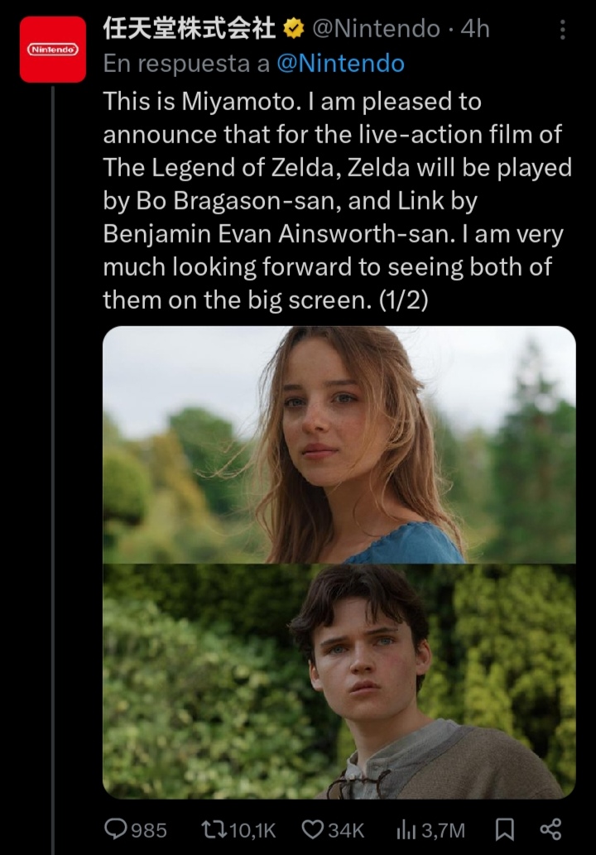
Task: Open the @Nintendo reply mention link
Action: pyautogui.click(x=340, y=64)
